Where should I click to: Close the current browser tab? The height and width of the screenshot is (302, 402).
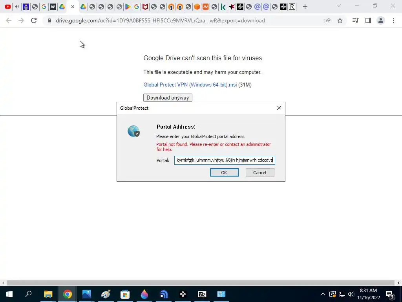[73, 7]
